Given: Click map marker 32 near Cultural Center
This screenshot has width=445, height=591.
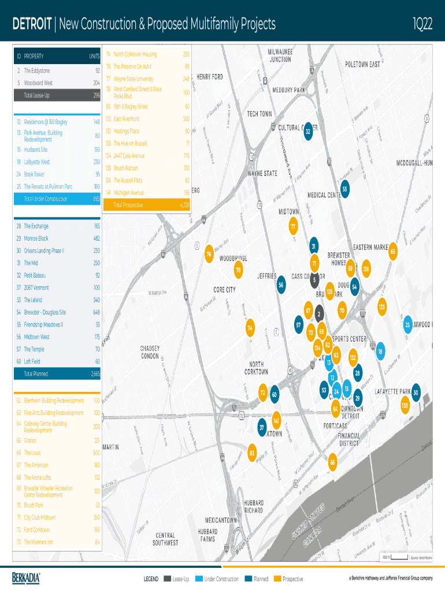Looking at the screenshot, I should point(308,131).
